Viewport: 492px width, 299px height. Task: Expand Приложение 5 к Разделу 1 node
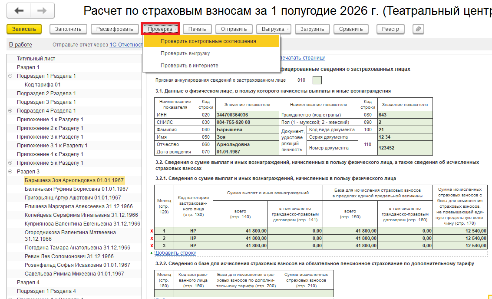coord(10,163)
